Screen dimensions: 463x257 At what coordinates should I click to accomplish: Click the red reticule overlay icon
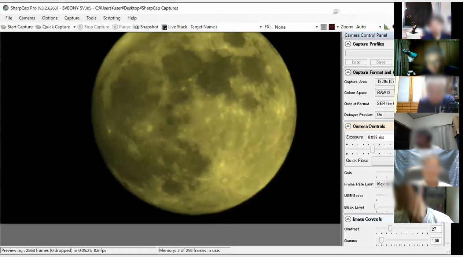(331, 27)
